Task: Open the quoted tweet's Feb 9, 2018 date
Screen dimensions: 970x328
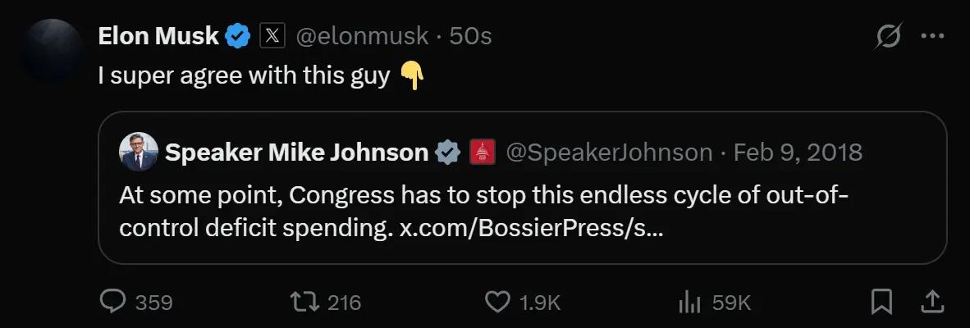Action: tap(798, 153)
